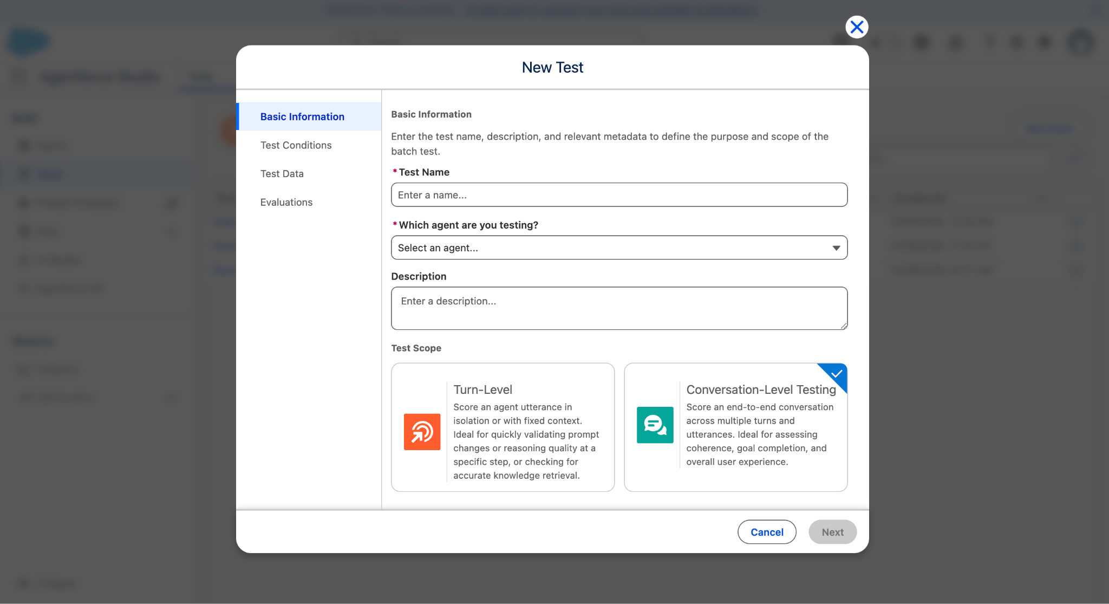The height and width of the screenshot is (604, 1109).
Task: Click the Next button
Action: [832, 532]
